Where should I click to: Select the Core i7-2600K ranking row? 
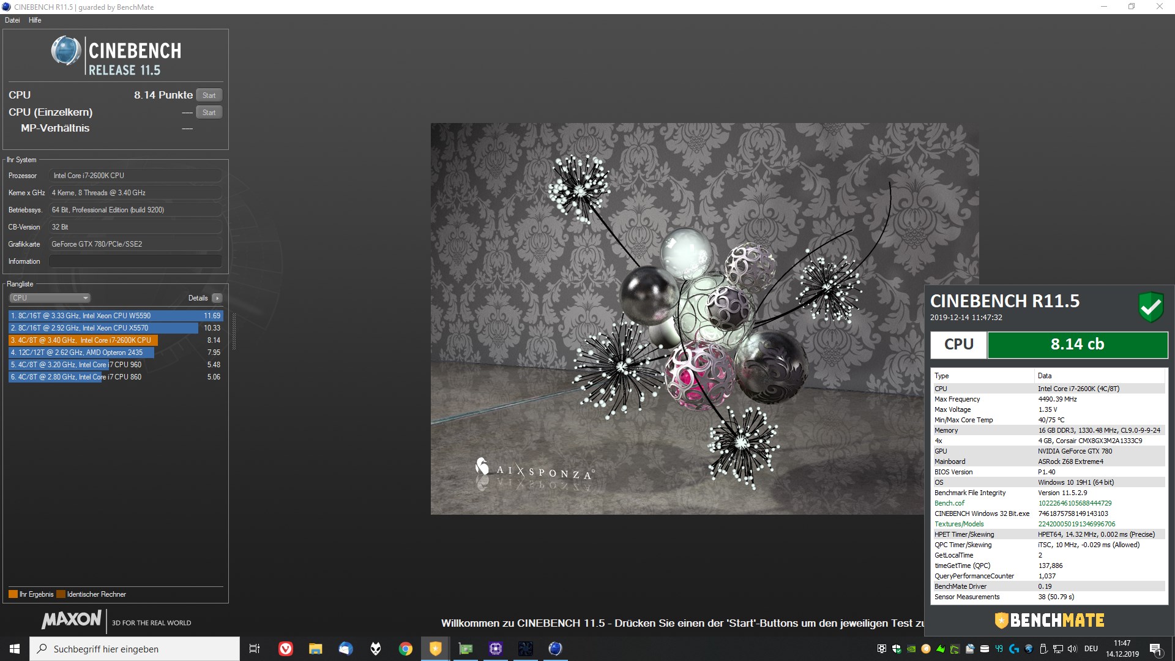(x=116, y=340)
